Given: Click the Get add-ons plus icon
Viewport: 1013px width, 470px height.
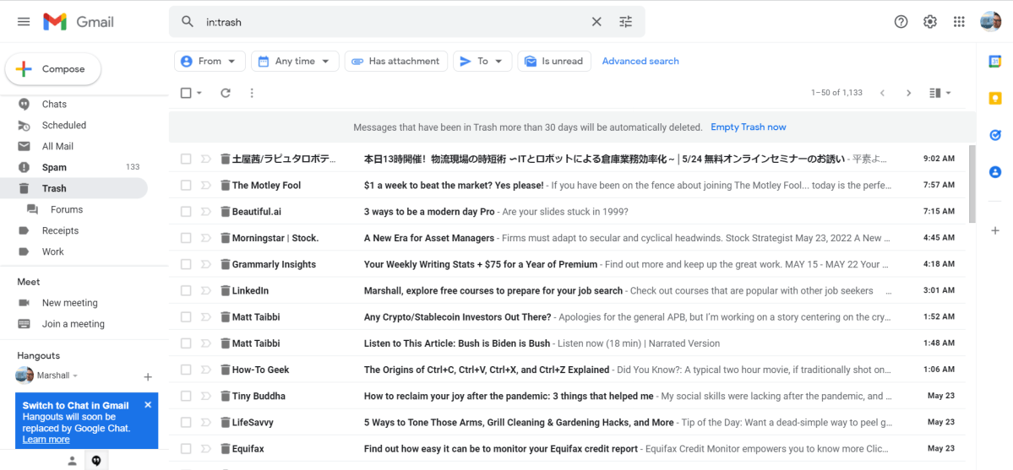Looking at the screenshot, I should 995,230.
